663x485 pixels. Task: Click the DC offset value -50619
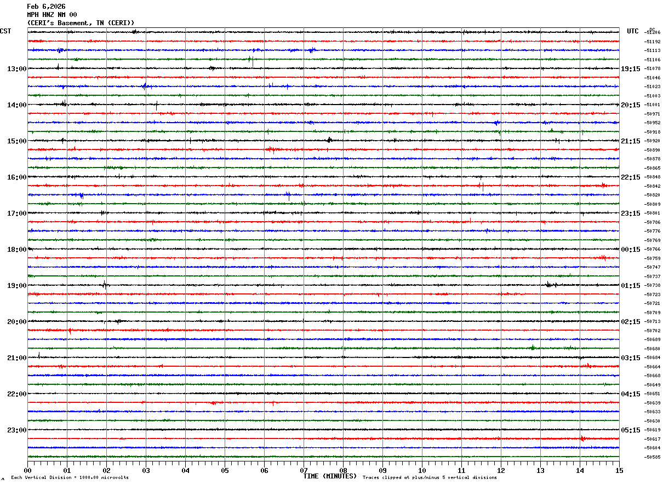point(653,430)
